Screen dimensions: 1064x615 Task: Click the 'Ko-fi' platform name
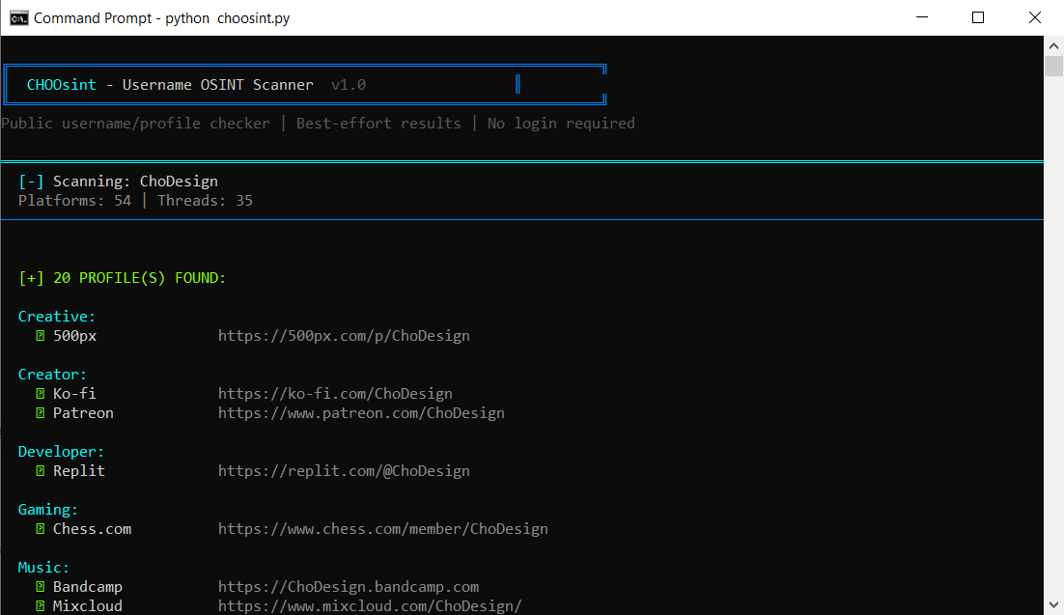[74, 394]
